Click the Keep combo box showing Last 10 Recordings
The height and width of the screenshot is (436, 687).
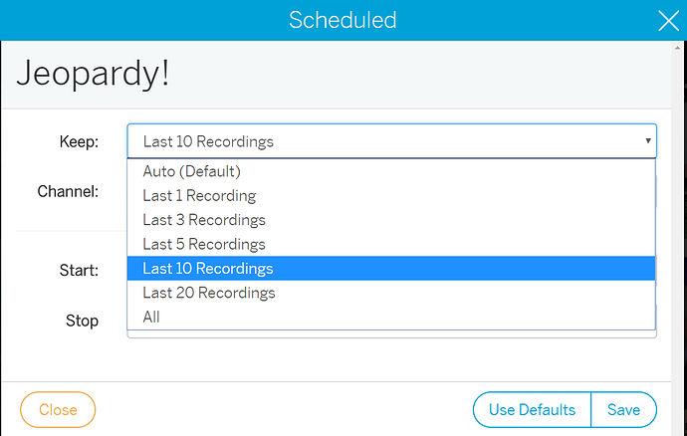pos(391,141)
